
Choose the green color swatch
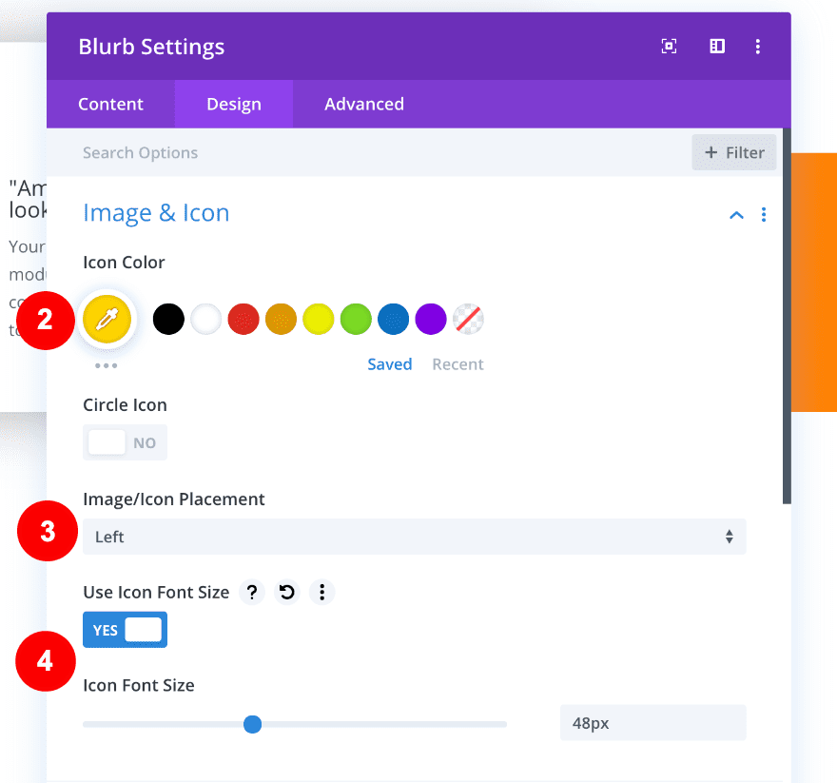click(x=356, y=319)
